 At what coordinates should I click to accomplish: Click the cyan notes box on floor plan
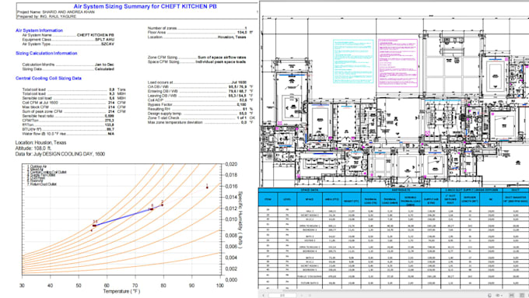click(x=353, y=61)
